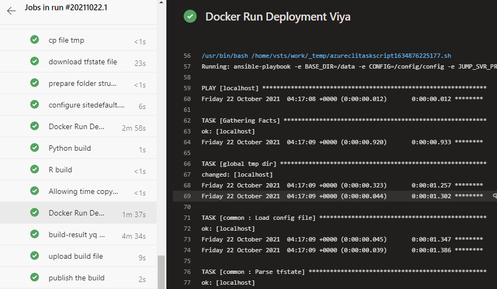Click log line number 71
The height and width of the screenshot is (289, 497).
coord(187,218)
